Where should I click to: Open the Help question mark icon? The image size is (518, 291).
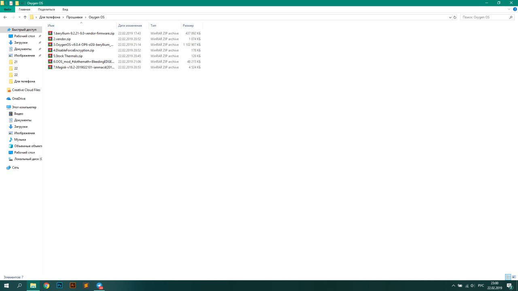point(515,9)
